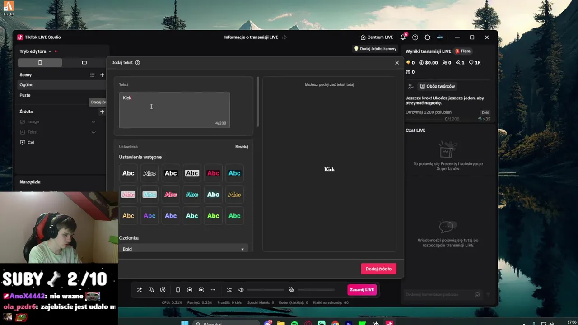The width and height of the screenshot is (578, 325).
Task: Choose the orange Abc preset in bottom row
Action: [128, 216]
